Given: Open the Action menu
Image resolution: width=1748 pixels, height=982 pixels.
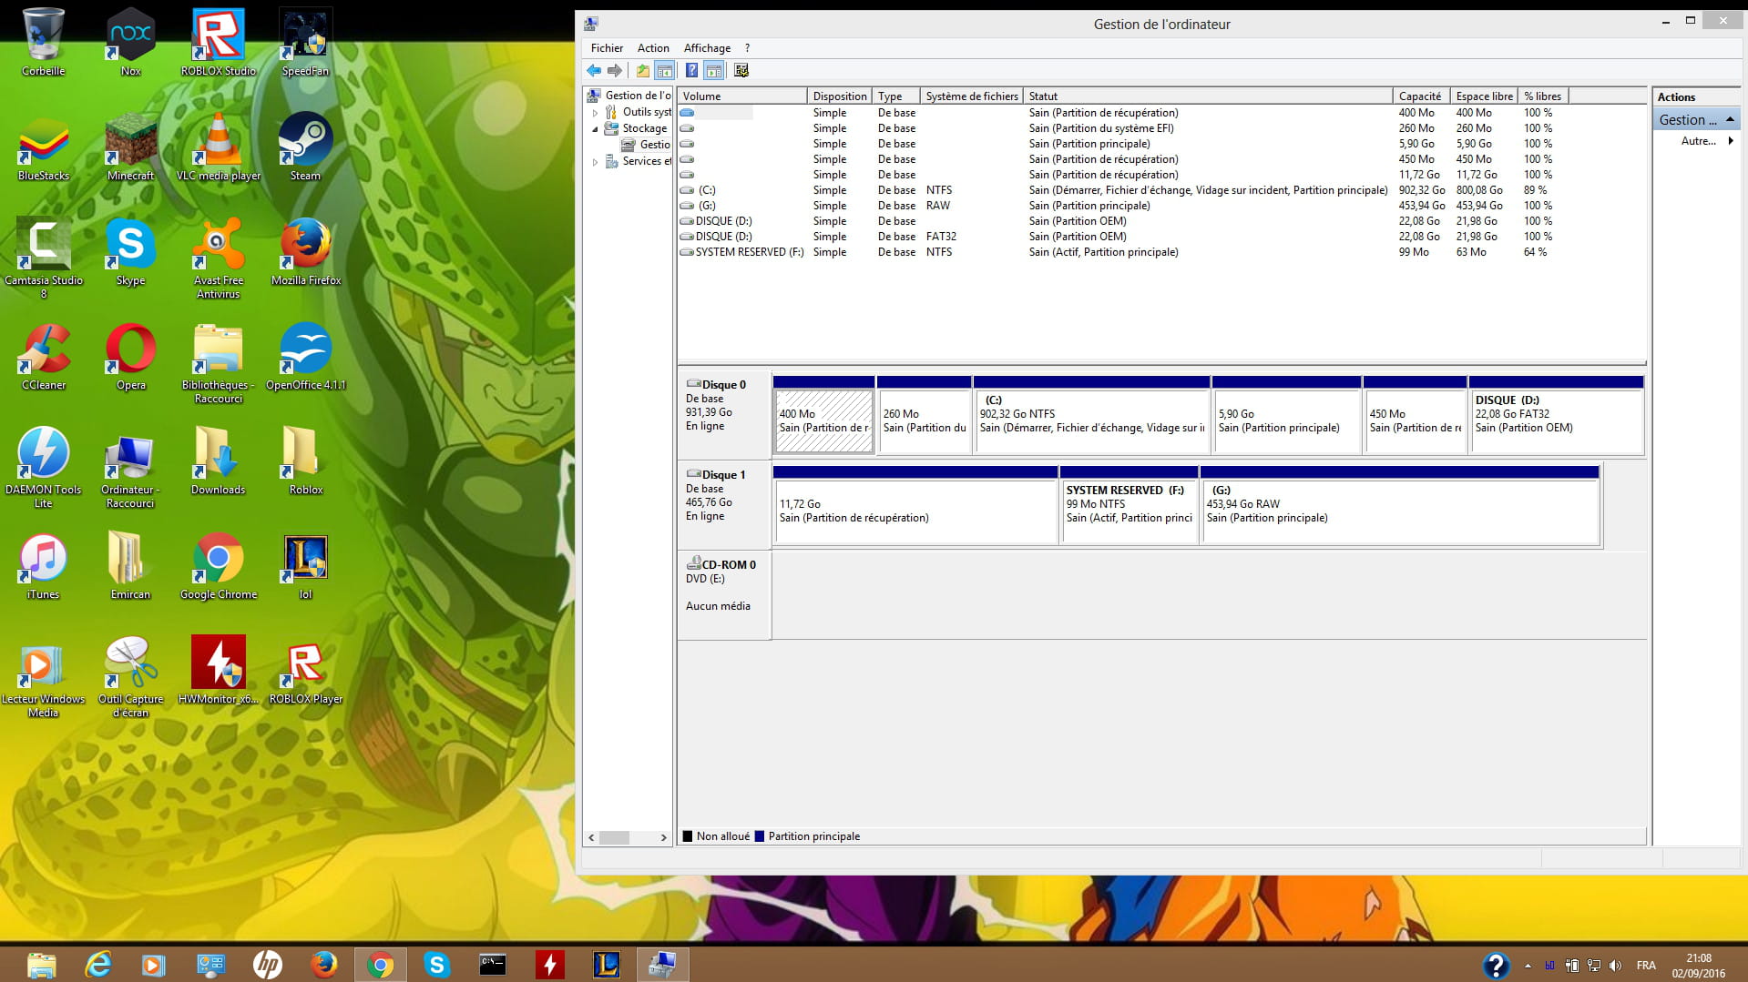Looking at the screenshot, I should tap(653, 48).
